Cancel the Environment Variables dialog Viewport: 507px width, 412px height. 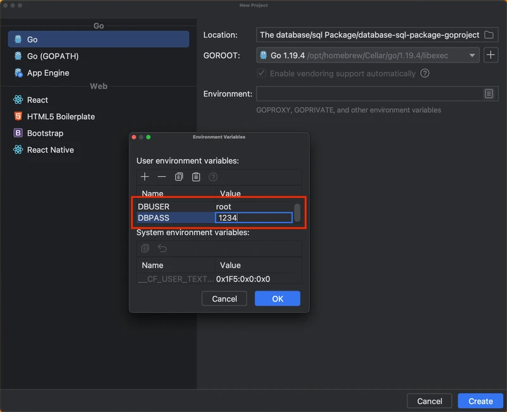coord(224,299)
